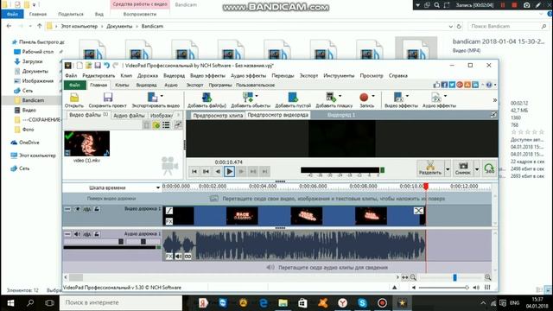The image size is (553, 311).
Task: Mute Аудио дорожка 1 with speaker toggle
Action: coord(77,234)
